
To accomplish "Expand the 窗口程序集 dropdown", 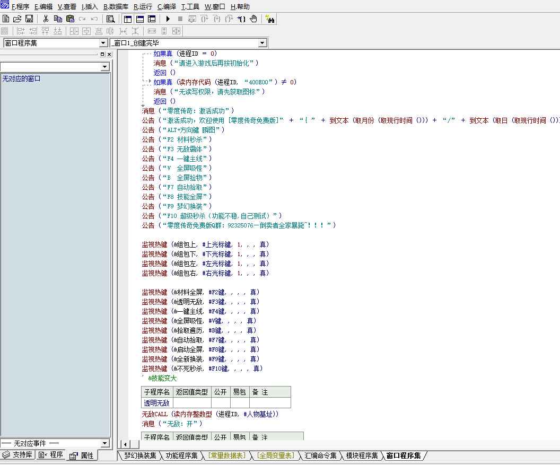I will coord(103,43).
